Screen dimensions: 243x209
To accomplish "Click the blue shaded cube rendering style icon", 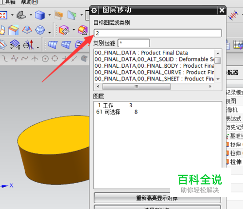I will pyautogui.click(x=40, y=15).
